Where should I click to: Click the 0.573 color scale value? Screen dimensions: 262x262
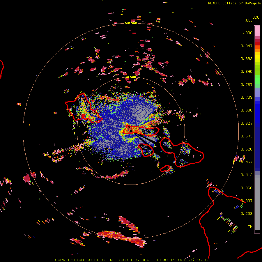coord(247,136)
